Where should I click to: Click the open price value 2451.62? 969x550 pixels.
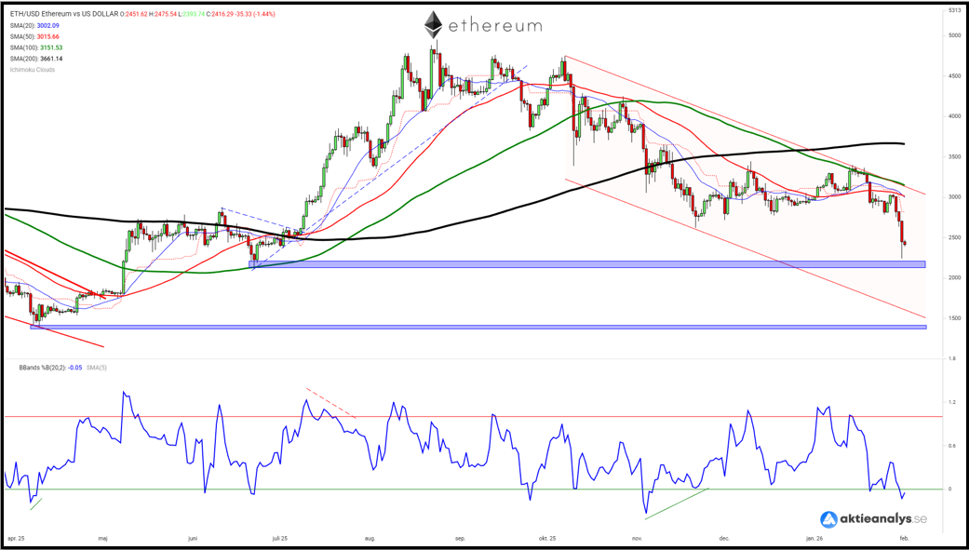pos(136,14)
